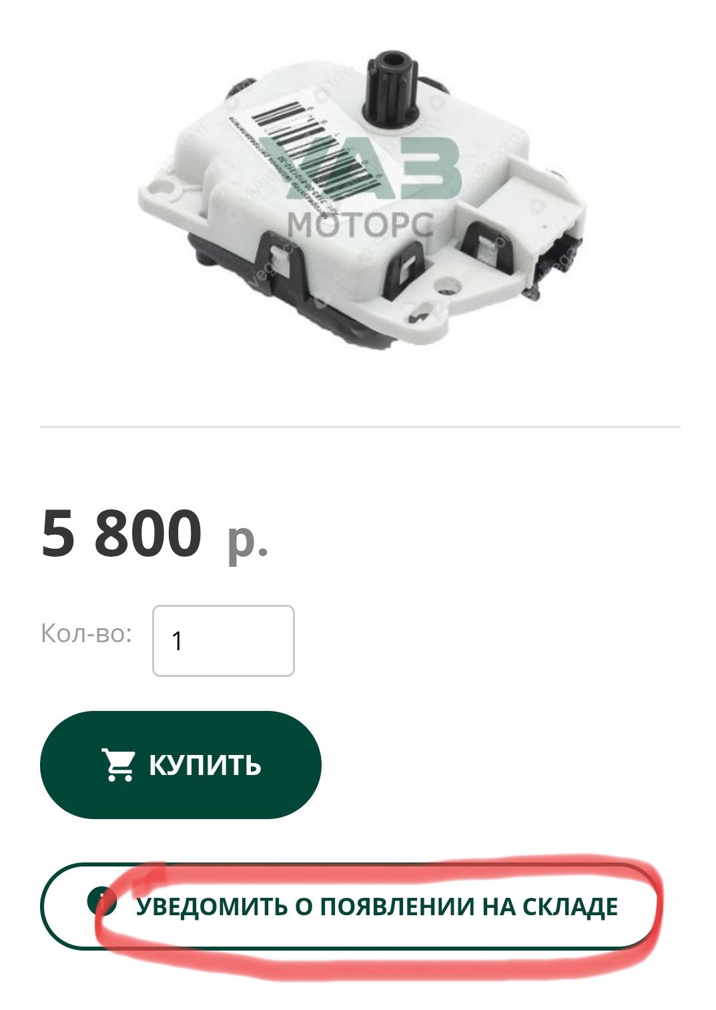The image size is (716, 1010).
Task: Click the shopping cart icon on Купить
Action: [x=118, y=764]
